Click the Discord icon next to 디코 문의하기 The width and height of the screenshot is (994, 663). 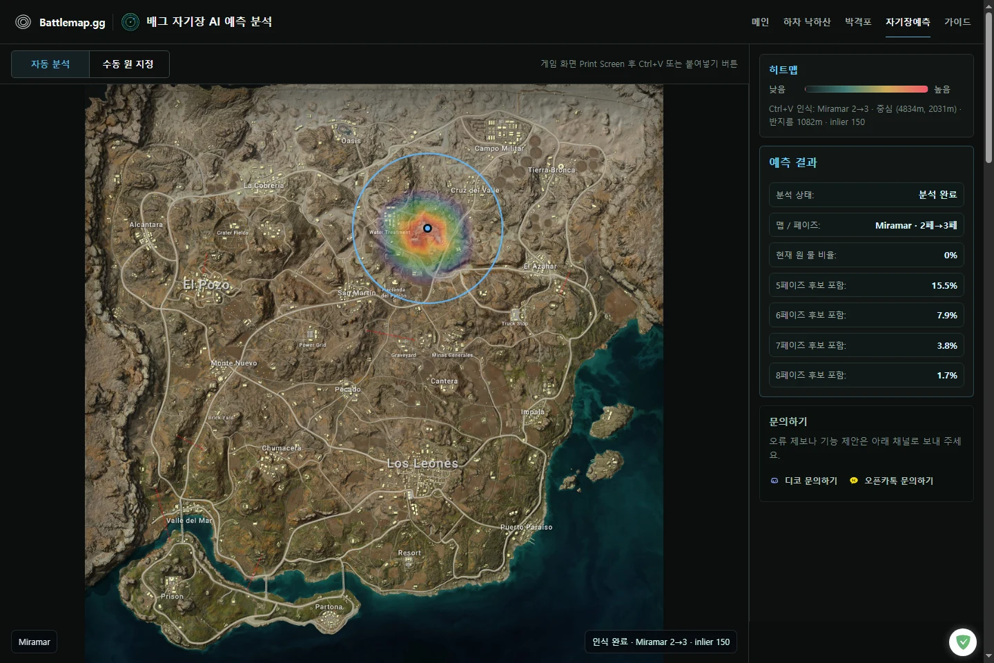point(774,481)
